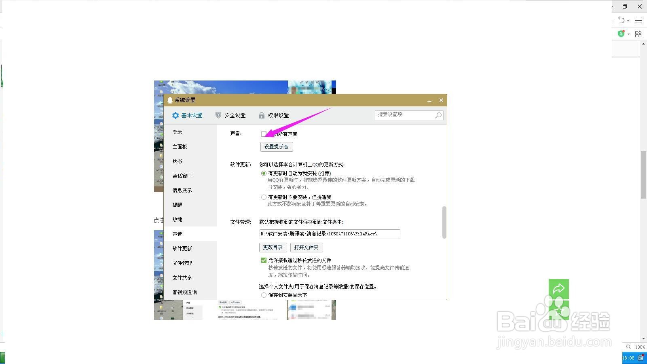Click the lock icon beside 权限设置
The width and height of the screenshot is (647, 364).
(x=262, y=115)
